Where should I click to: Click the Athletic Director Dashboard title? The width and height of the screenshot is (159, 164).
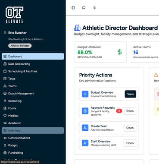(120, 28)
